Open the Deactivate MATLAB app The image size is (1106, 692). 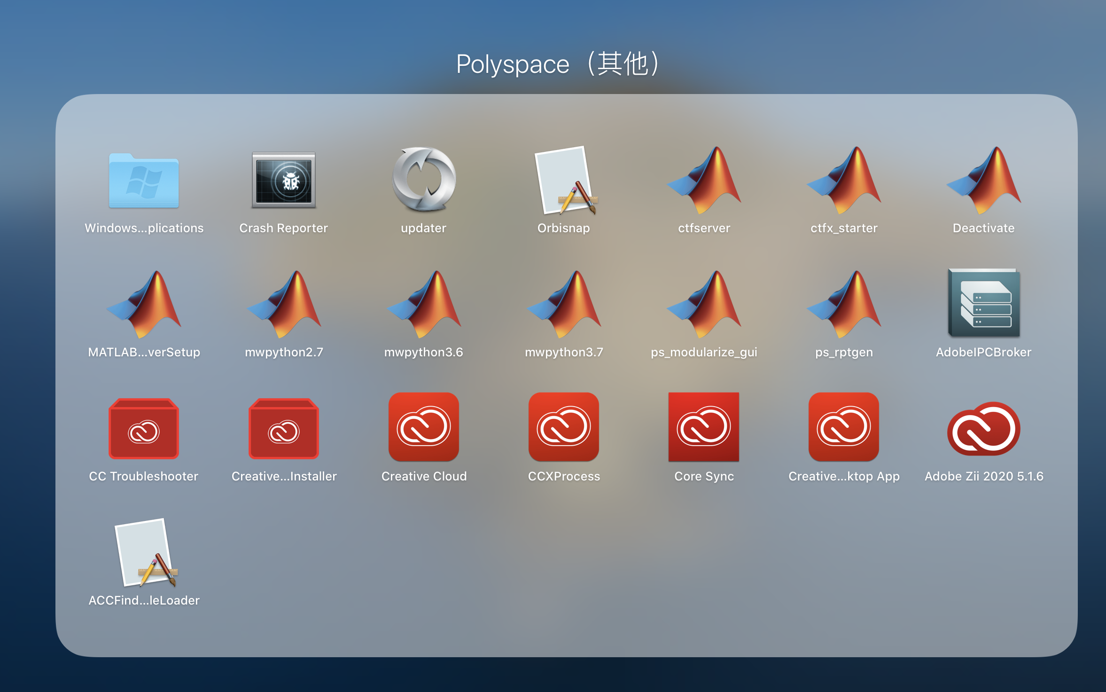tap(984, 180)
